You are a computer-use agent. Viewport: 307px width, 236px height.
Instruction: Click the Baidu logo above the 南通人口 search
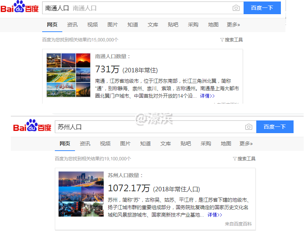pos(20,8)
